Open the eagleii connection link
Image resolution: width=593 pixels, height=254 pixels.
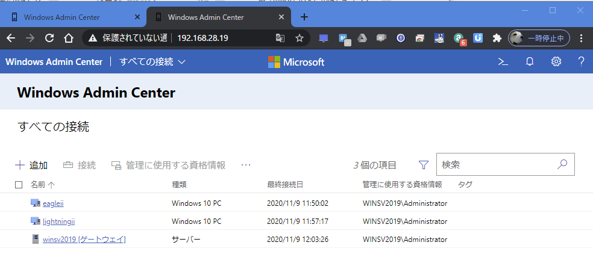(x=53, y=203)
